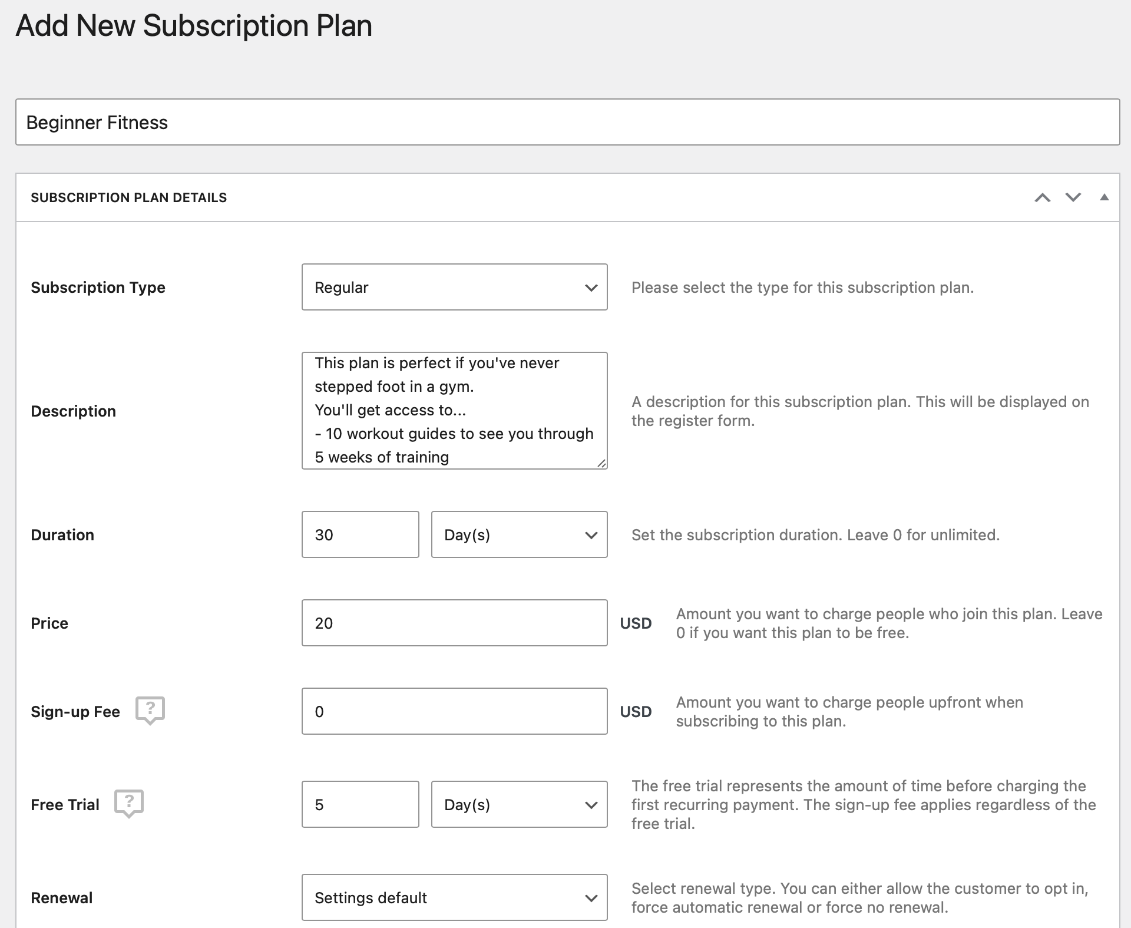Click the Description label

(73, 411)
